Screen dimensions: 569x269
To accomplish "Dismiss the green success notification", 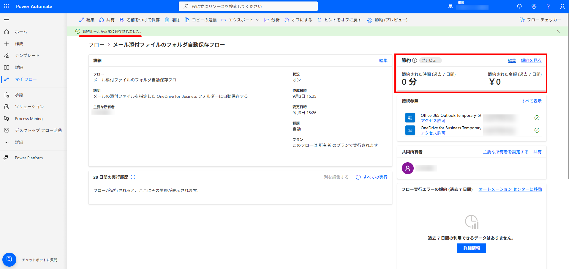I will (558, 31).
